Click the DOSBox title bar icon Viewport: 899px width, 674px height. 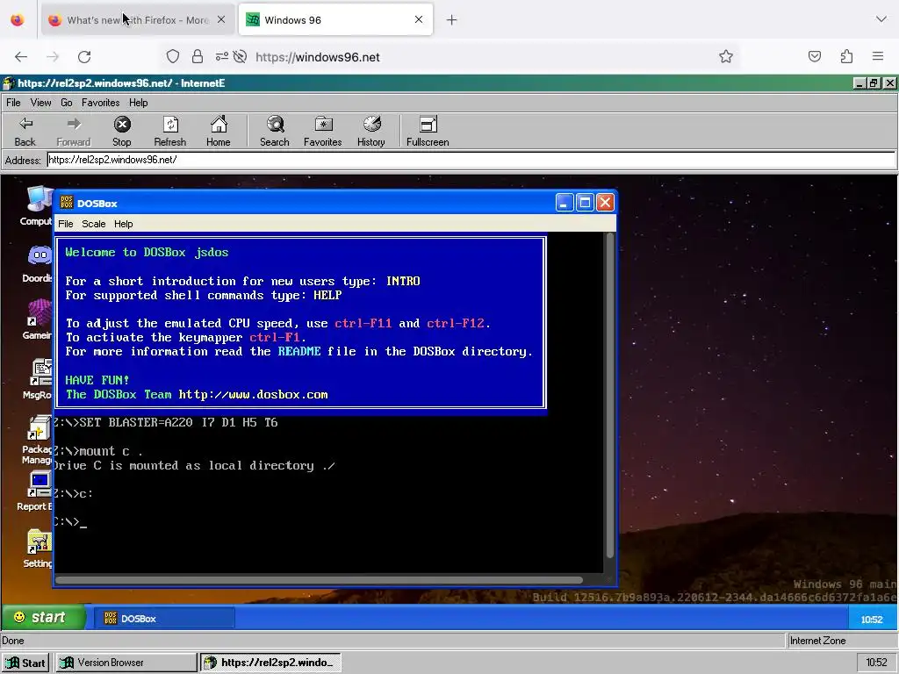tap(67, 203)
